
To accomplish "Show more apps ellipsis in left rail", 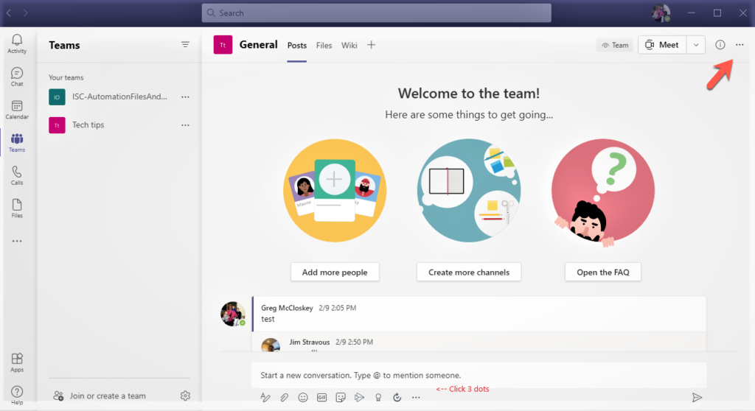I will pos(17,241).
